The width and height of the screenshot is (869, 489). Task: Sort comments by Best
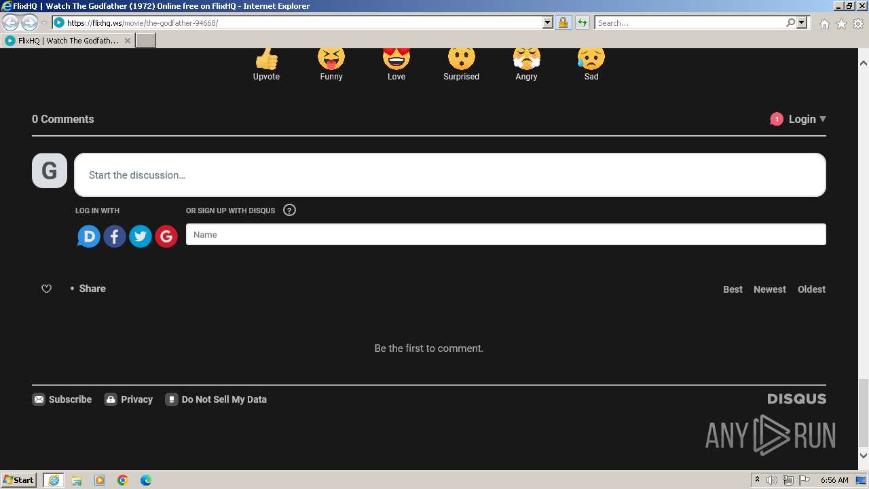tap(733, 289)
